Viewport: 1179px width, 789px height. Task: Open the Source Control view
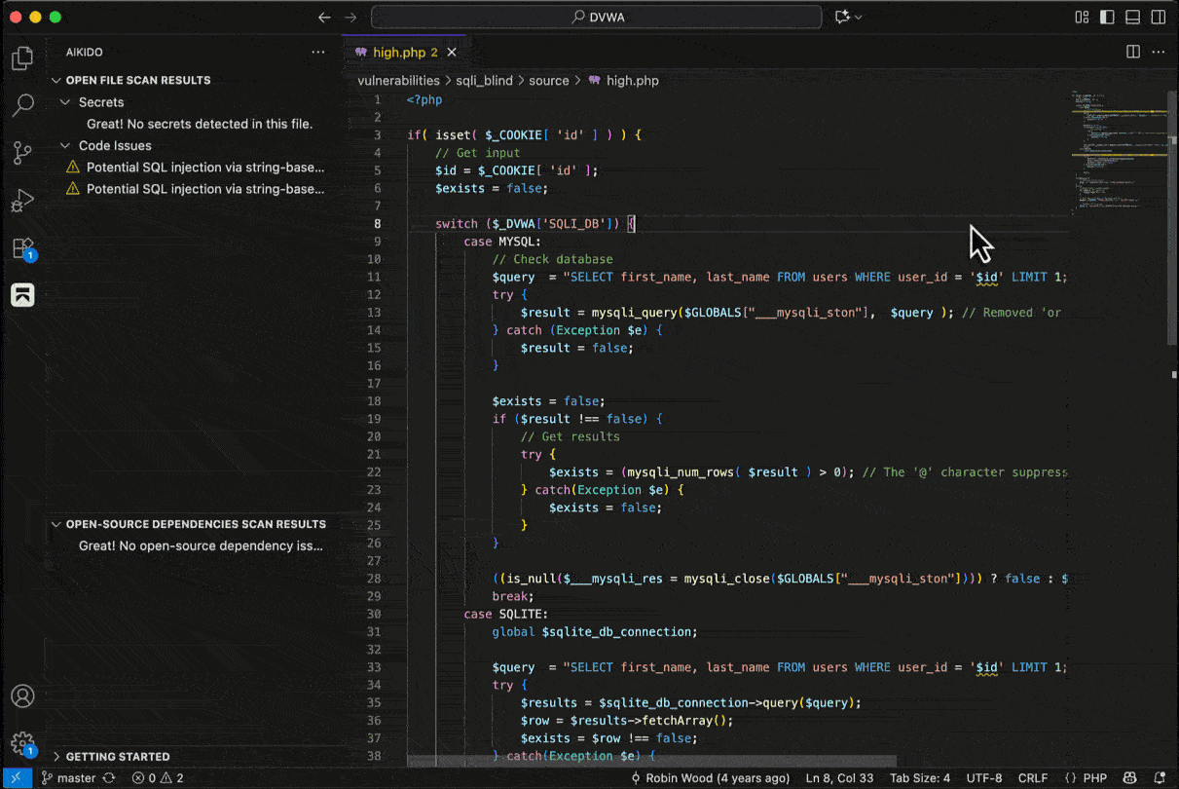pyautogui.click(x=22, y=153)
